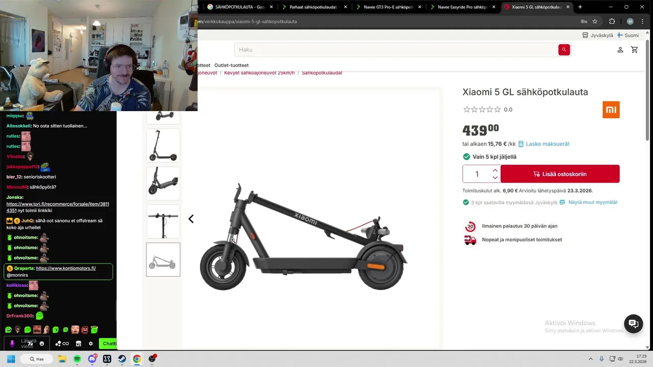Click the chat username DrFrank360
653x367 pixels.
coord(19,316)
